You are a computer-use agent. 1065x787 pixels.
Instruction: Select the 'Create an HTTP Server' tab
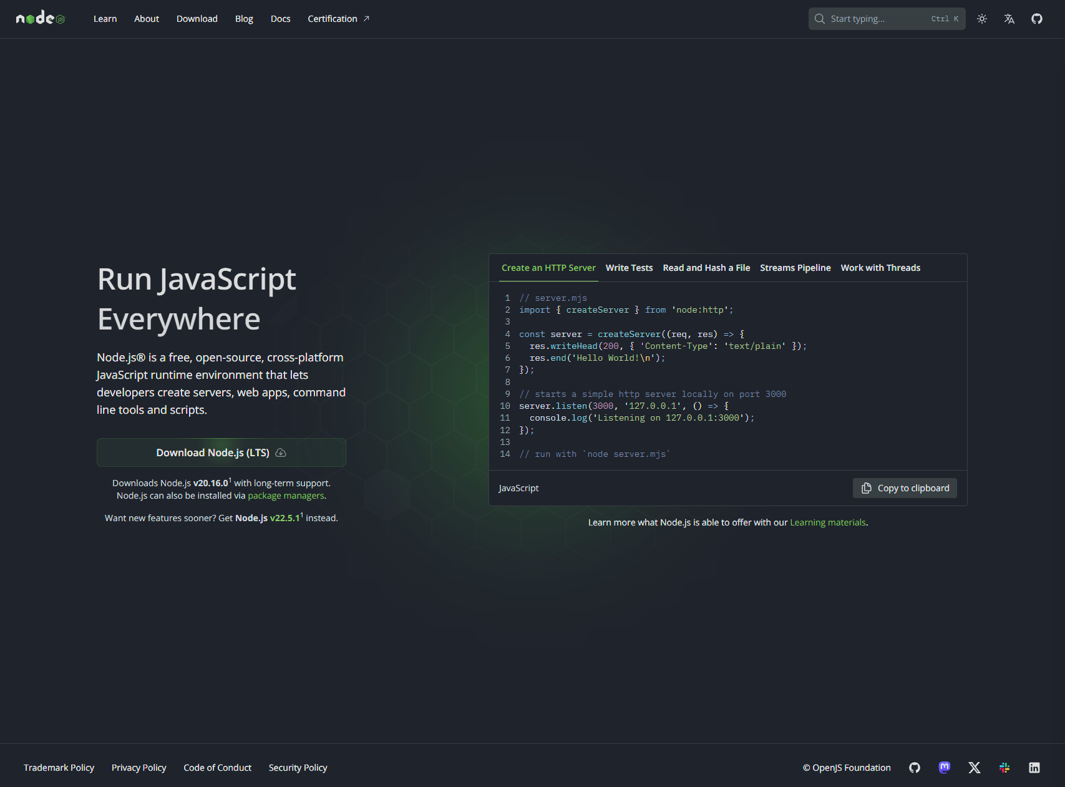tap(548, 268)
